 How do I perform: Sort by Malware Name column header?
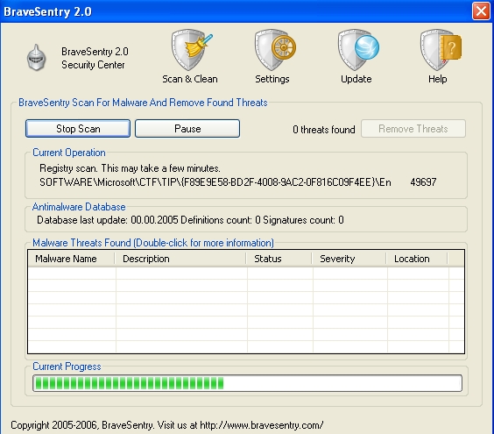[x=71, y=259]
